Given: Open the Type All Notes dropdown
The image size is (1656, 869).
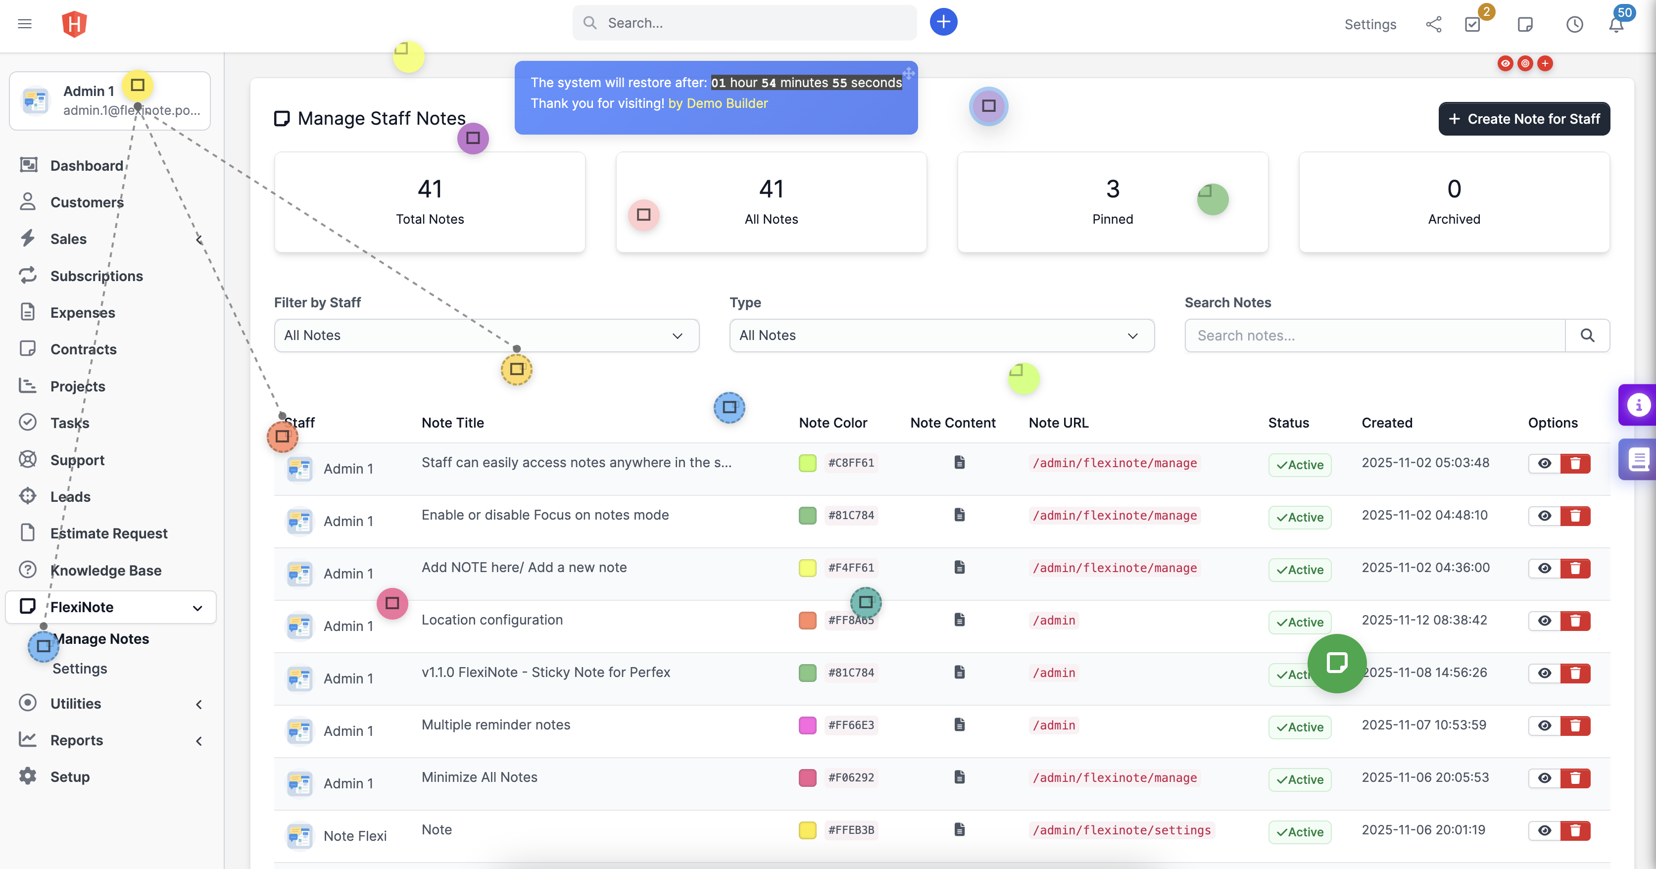Looking at the screenshot, I should pyautogui.click(x=941, y=336).
